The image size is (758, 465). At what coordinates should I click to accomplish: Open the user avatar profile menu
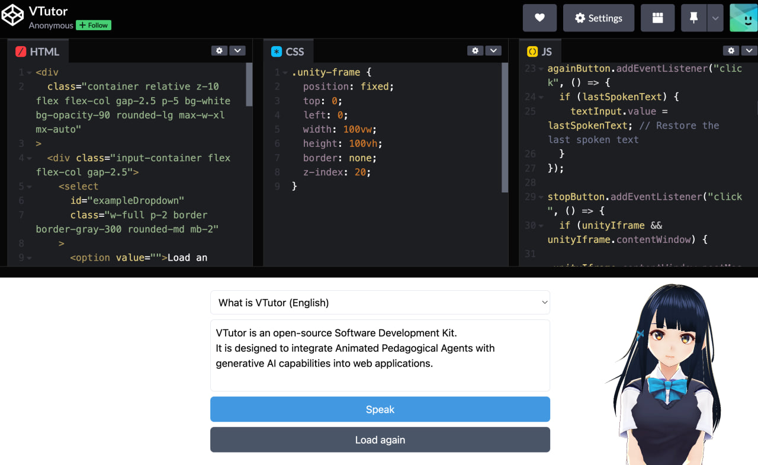(743, 18)
